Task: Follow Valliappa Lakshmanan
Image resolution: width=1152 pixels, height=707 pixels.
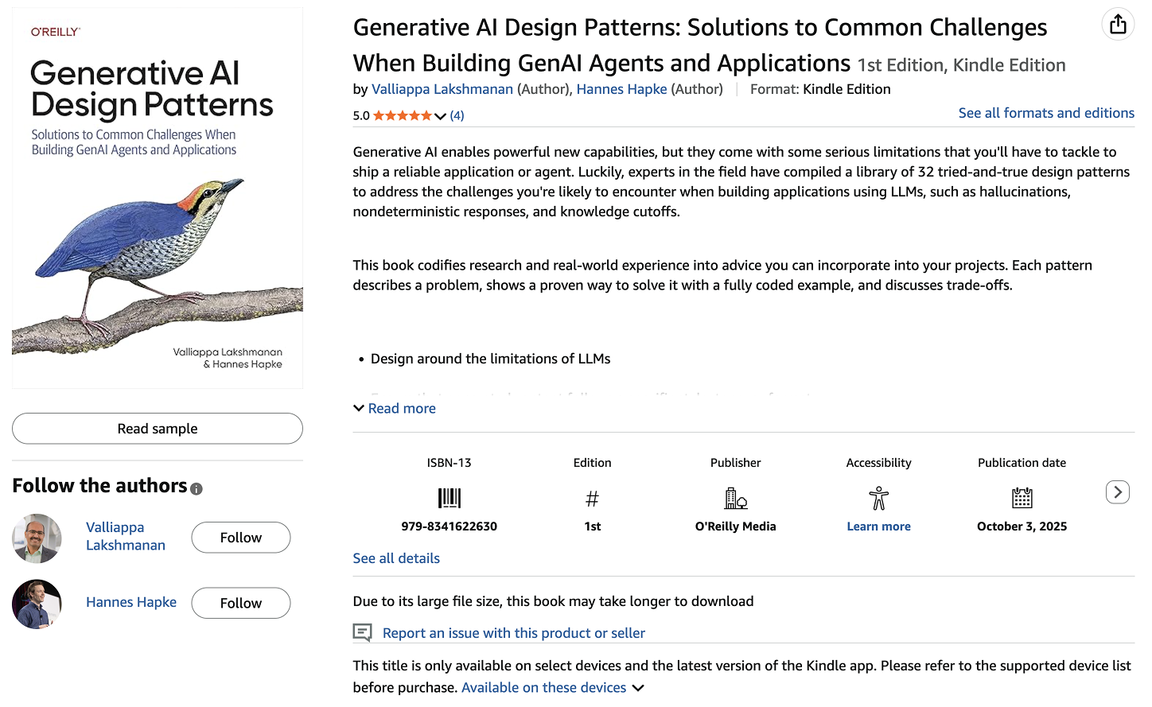Action: pyautogui.click(x=240, y=538)
